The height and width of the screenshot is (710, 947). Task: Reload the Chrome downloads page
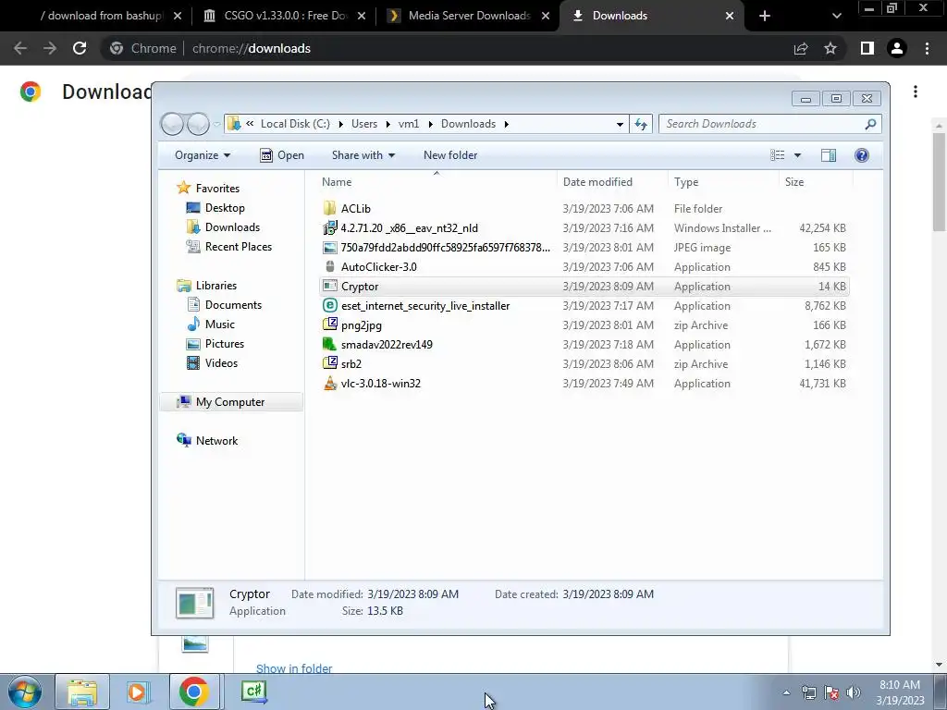80,48
